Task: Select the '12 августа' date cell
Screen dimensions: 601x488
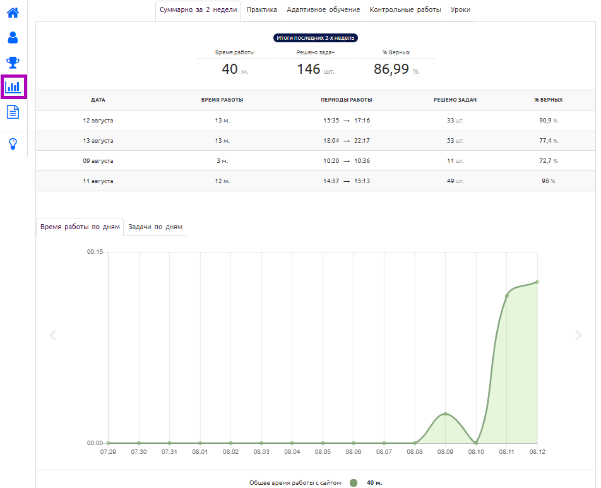Action: [x=98, y=121]
